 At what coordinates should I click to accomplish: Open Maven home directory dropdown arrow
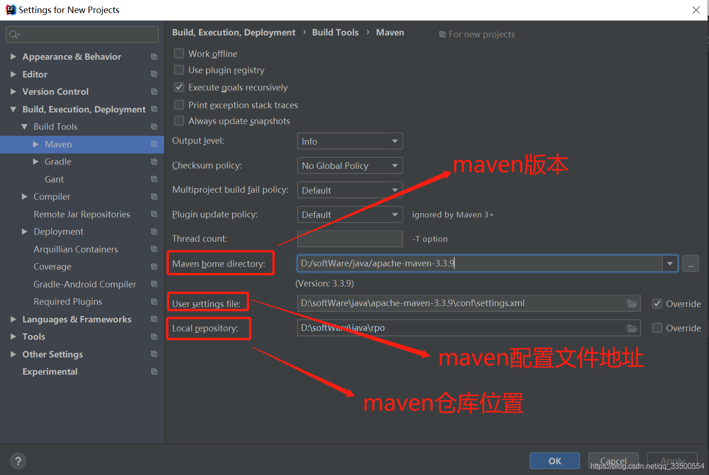click(670, 264)
